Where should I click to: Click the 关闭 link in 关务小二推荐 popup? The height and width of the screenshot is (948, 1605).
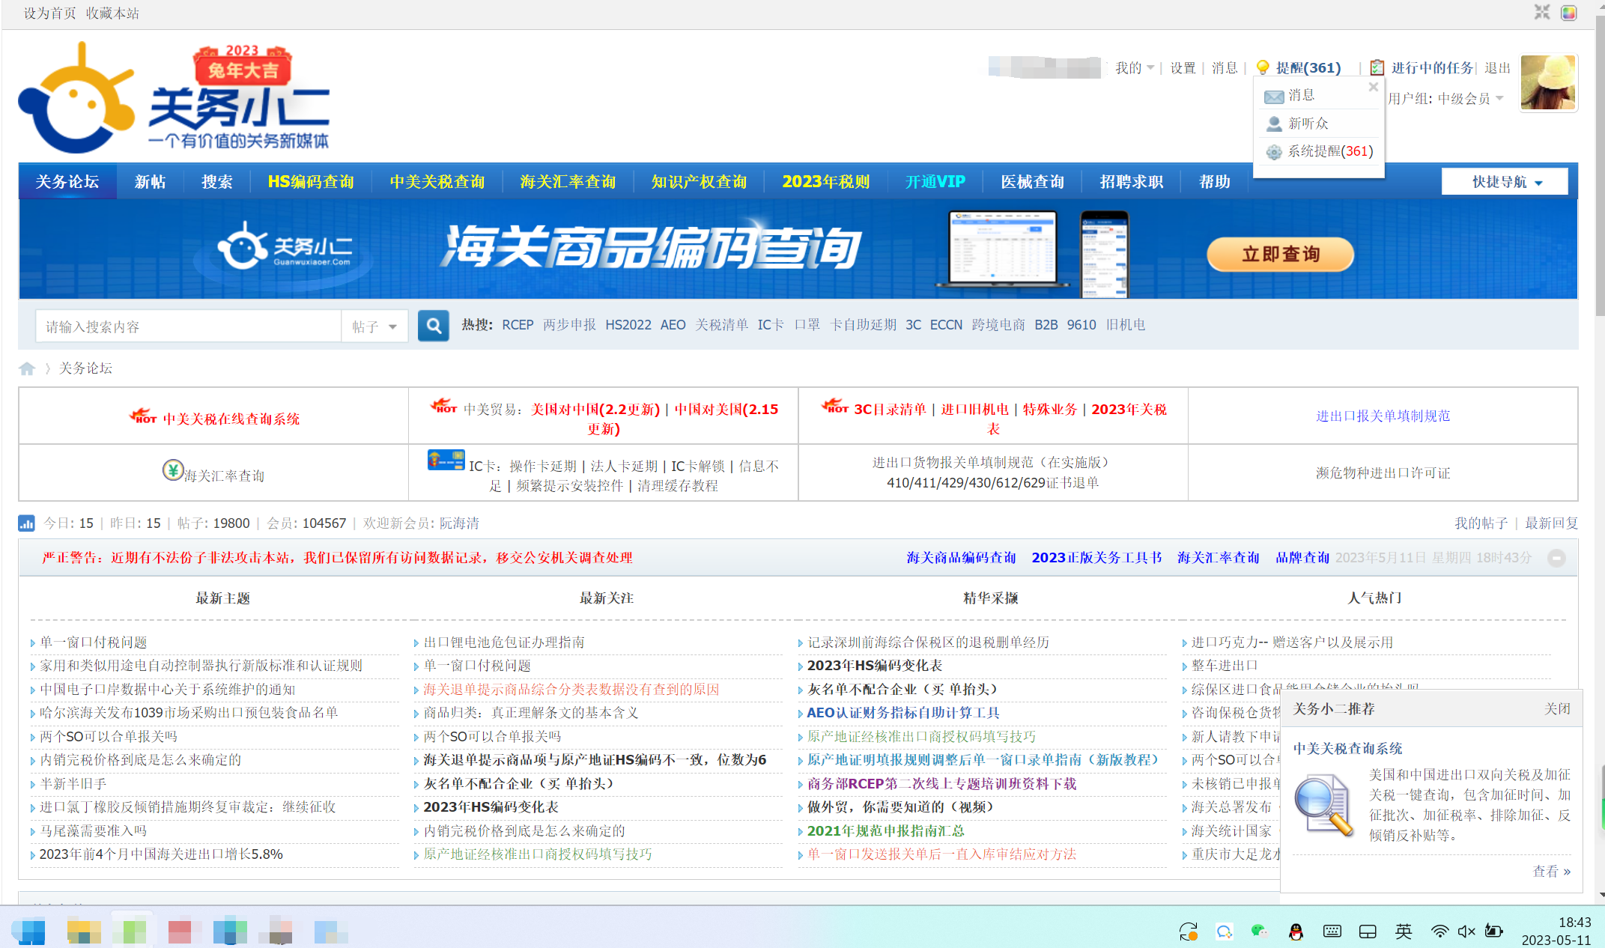coord(1557,709)
